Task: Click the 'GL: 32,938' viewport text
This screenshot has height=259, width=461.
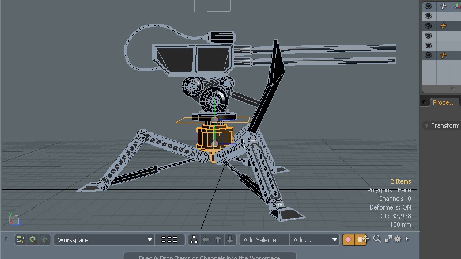Action: point(396,216)
